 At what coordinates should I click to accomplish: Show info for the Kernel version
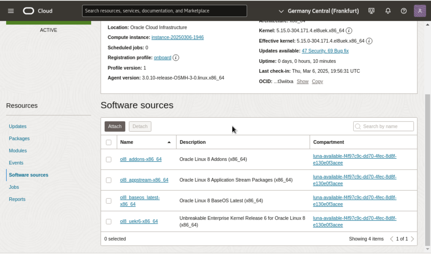[x=349, y=31]
